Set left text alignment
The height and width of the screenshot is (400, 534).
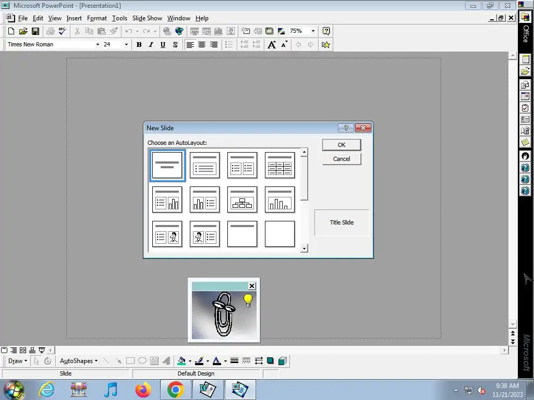[x=190, y=45]
